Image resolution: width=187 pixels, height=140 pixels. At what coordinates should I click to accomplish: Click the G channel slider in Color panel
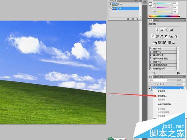click(164, 8)
